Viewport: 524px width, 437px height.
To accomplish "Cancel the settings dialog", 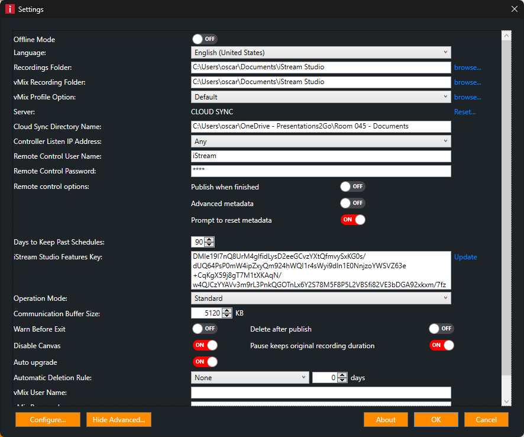I will pos(486,420).
